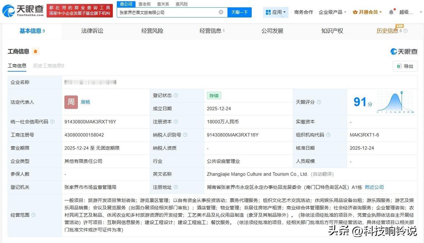This screenshot has height=243, width=424.
Task: Open the 商务合作 link
Action: (x=304, y=12)
